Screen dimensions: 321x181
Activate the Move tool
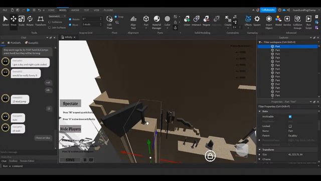[x=14, y=21]
